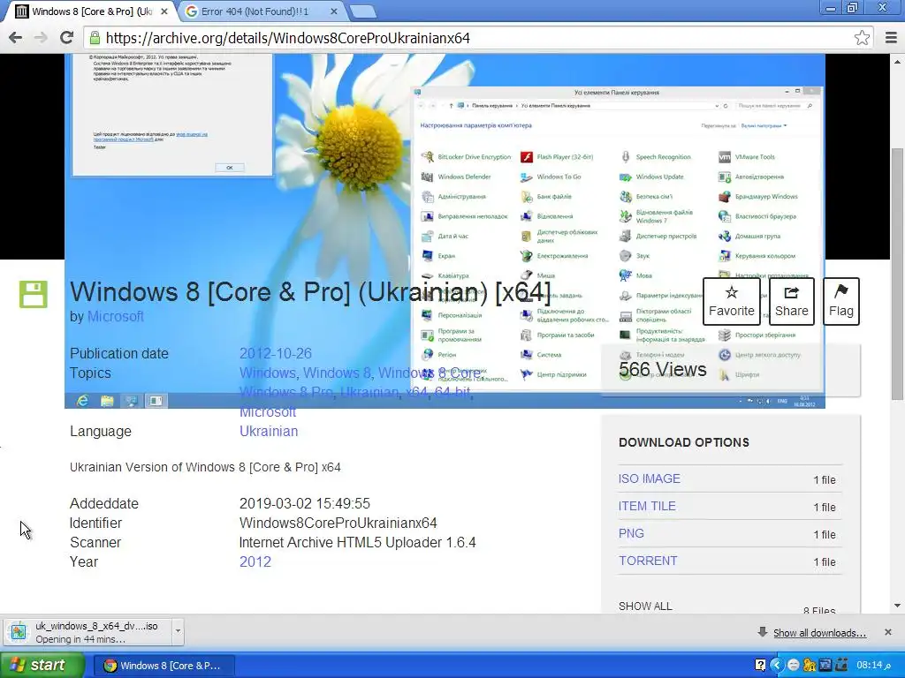Download via TORRENT link
The image size is (905, 678).
point(648,561)
